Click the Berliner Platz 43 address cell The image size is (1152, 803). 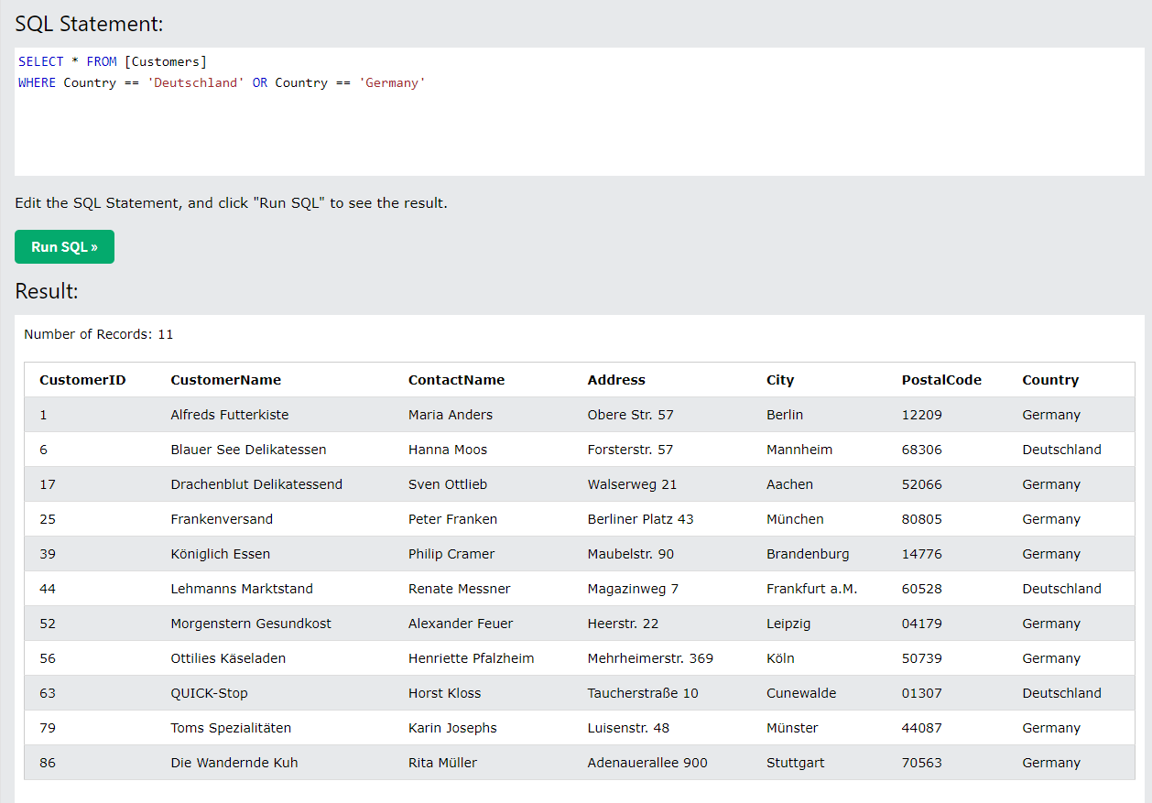point(641,519)
